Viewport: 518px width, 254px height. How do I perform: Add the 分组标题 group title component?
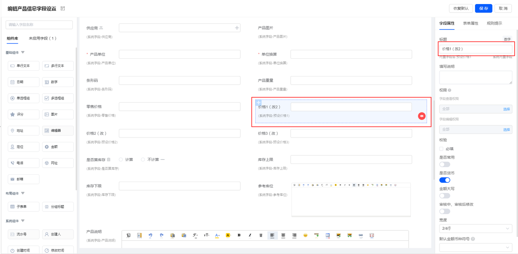[58, 207]
